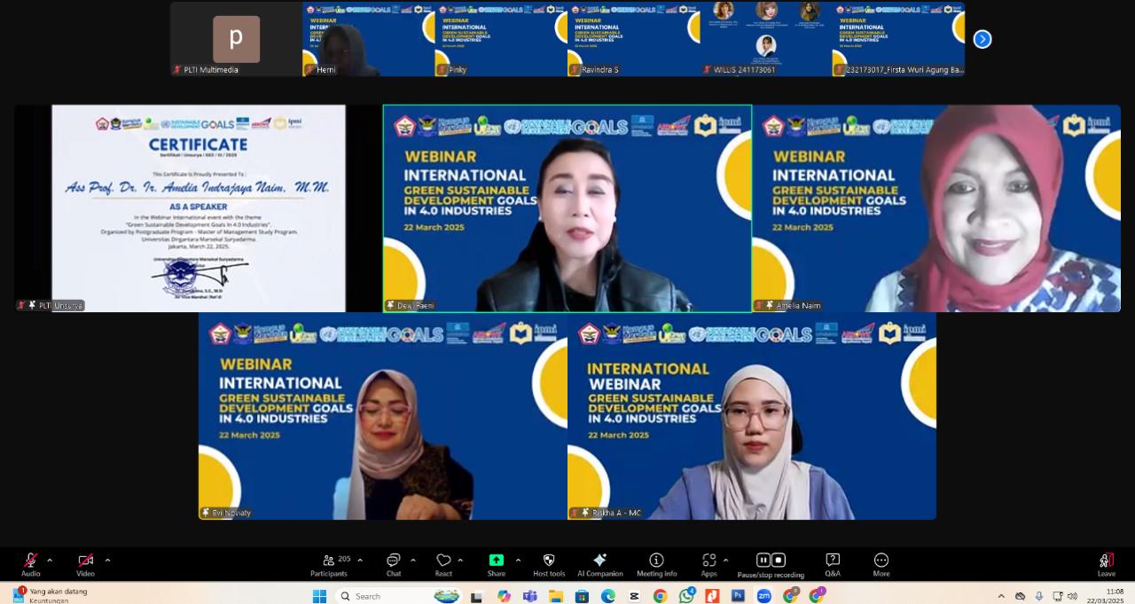Expand the audio options chevron
Viewport: 1135px width, 604px height.
coord(50,560)
